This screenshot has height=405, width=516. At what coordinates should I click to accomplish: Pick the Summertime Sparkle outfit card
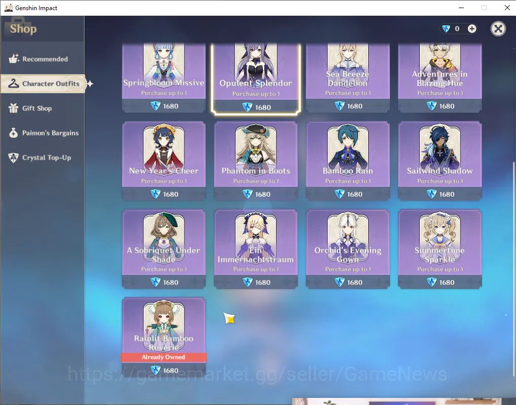tap(440, 249)
